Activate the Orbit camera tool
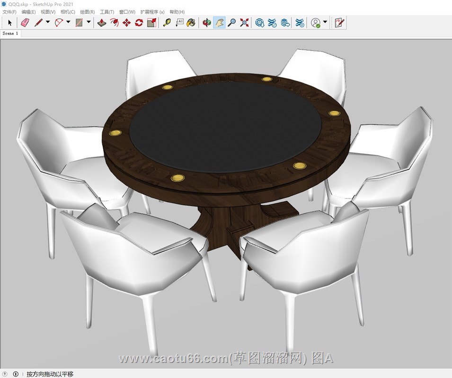 [206, 22]
